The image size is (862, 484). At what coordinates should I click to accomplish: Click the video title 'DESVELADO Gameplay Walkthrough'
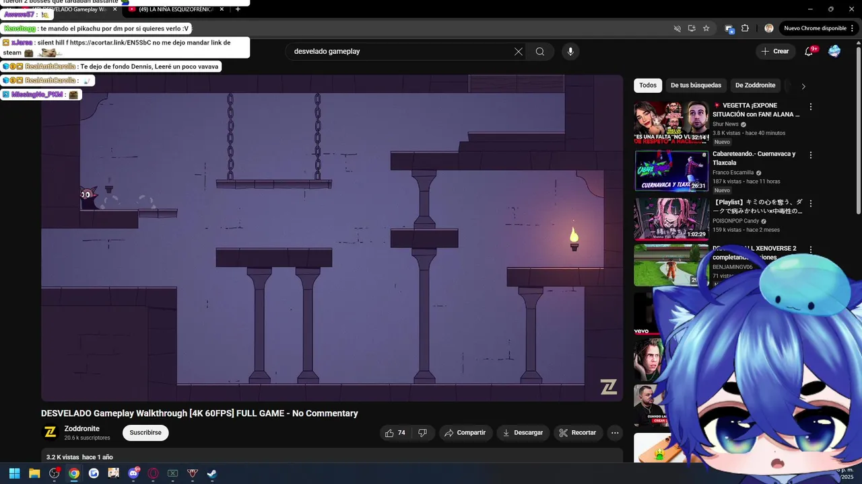point(199,413)
